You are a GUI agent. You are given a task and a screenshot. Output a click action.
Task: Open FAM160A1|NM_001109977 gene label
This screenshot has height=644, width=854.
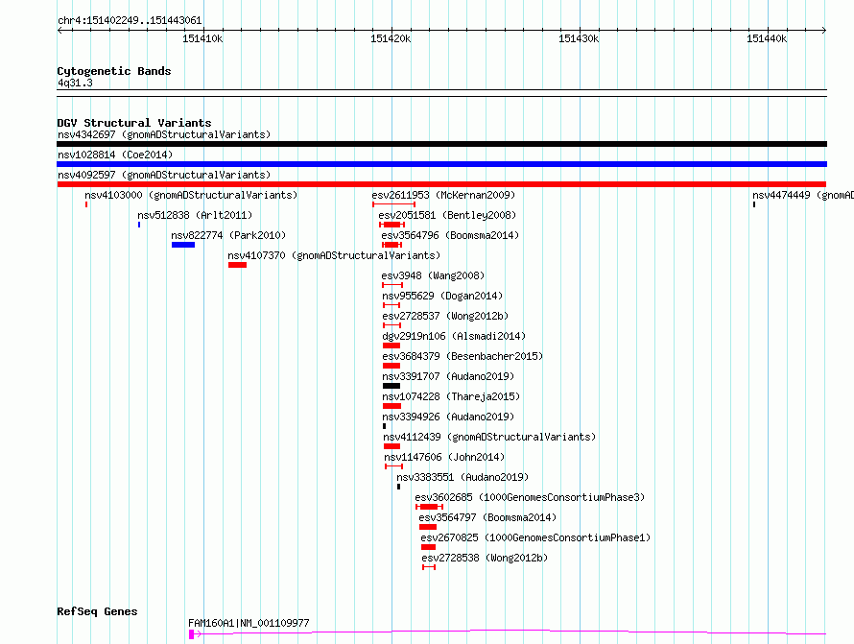pyautogui.click(x=249, y=623)
